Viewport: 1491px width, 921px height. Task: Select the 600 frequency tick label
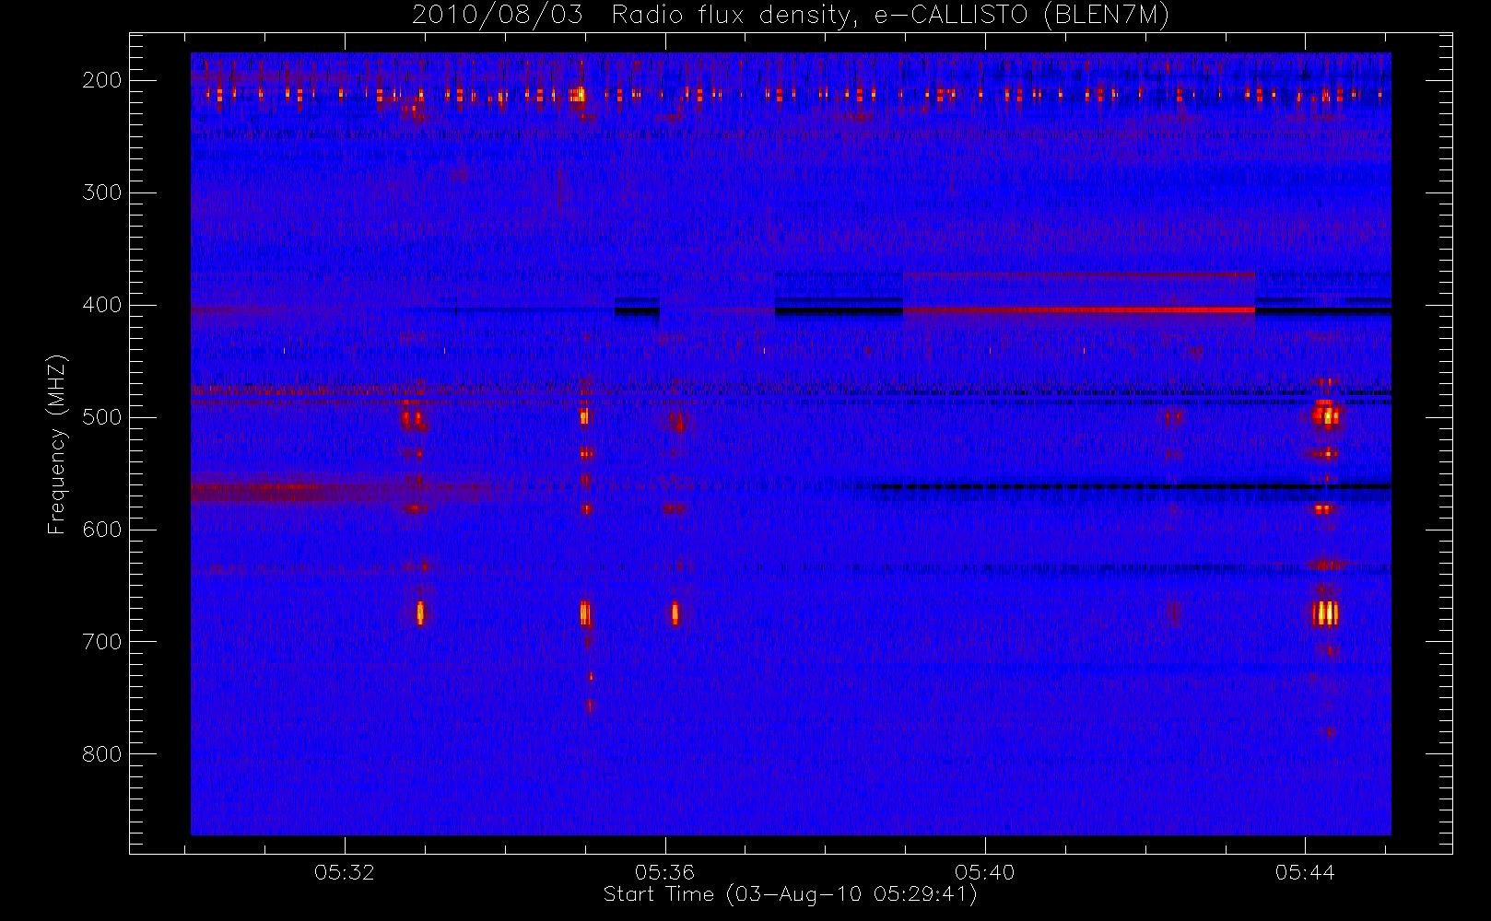click(x=101, y=530)
